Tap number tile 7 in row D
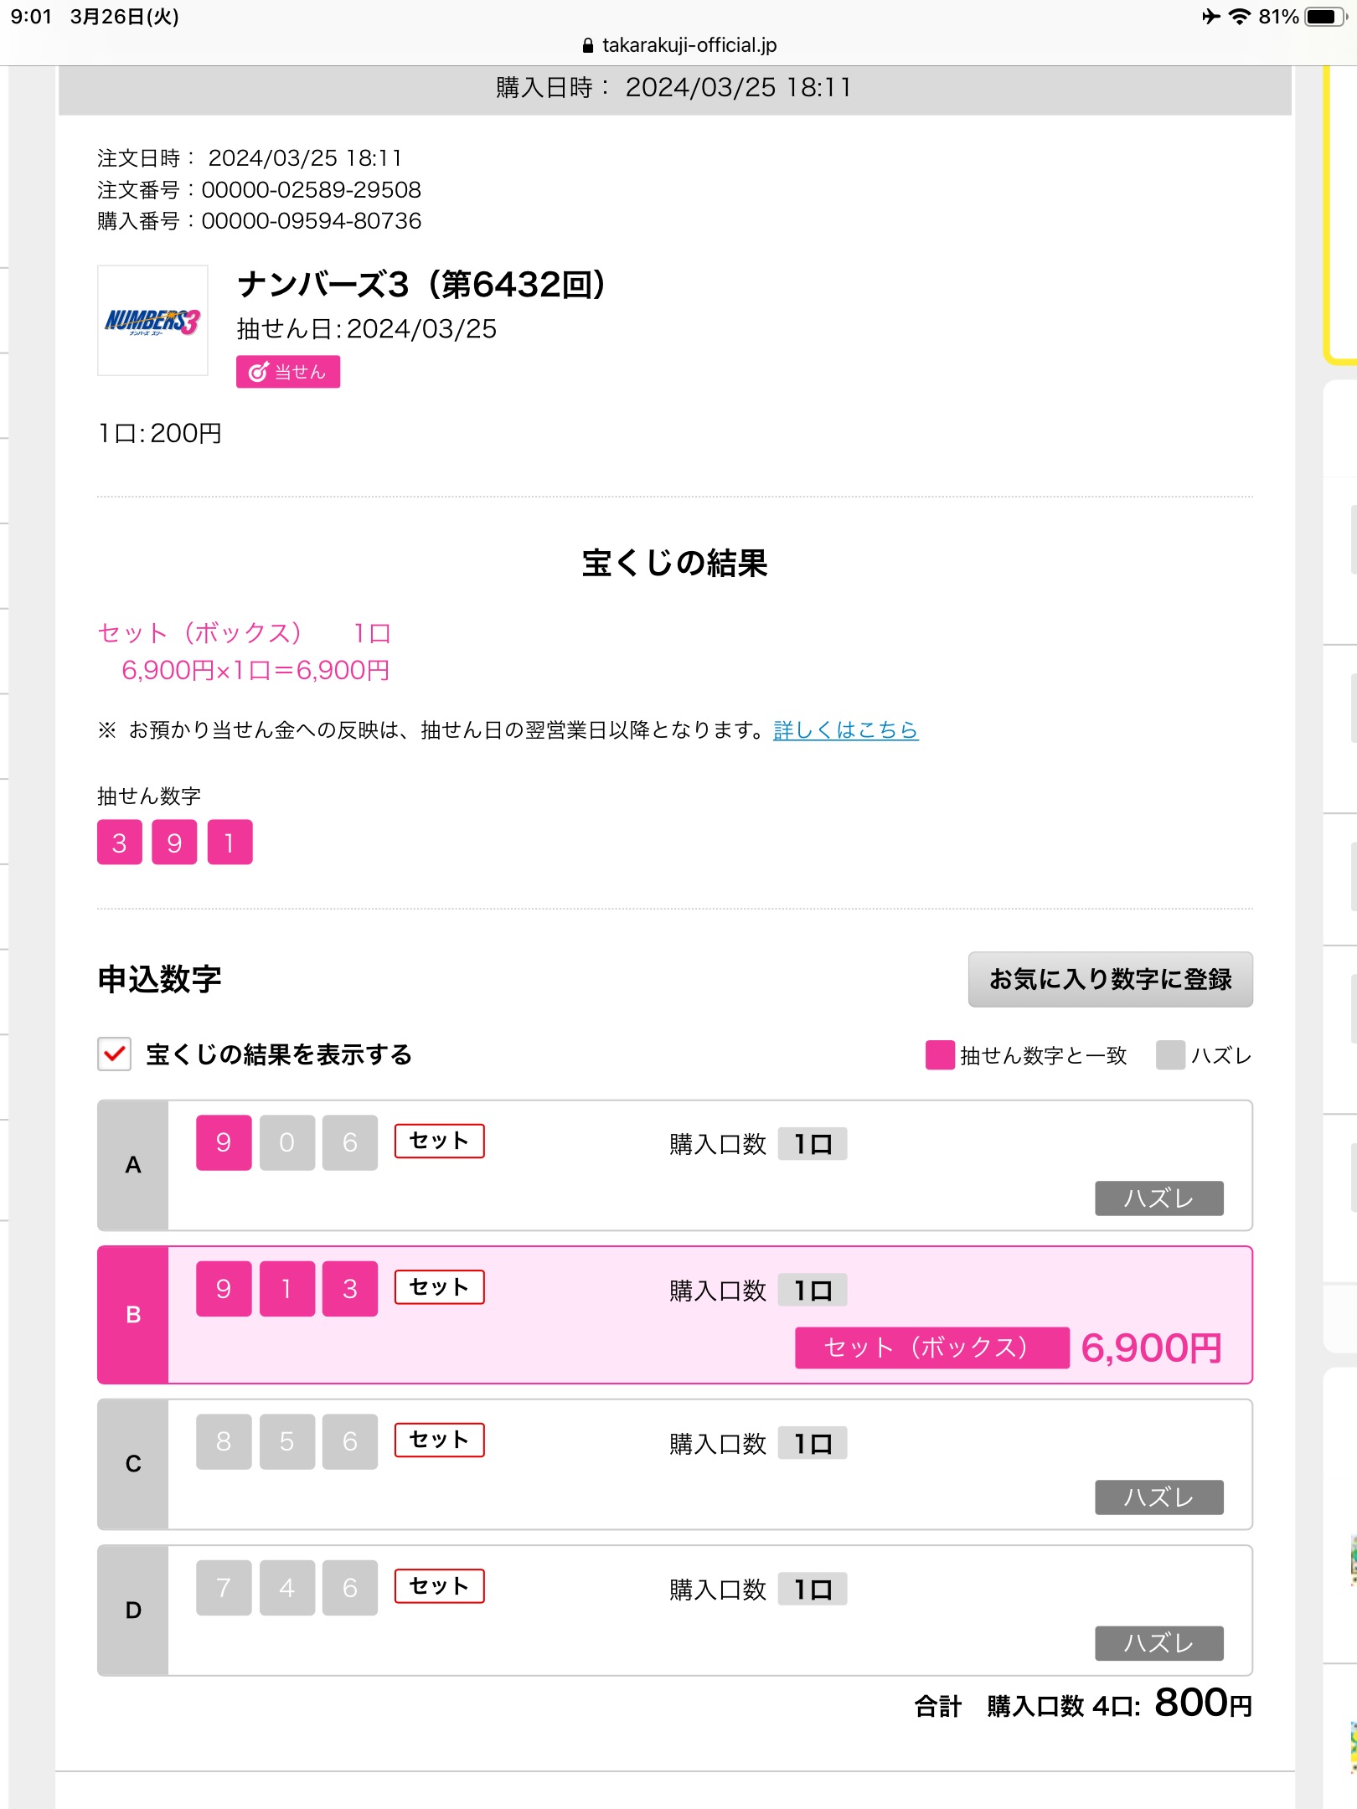The height and width of the screenshot is (1809, 1357). tap(224, 1587)
